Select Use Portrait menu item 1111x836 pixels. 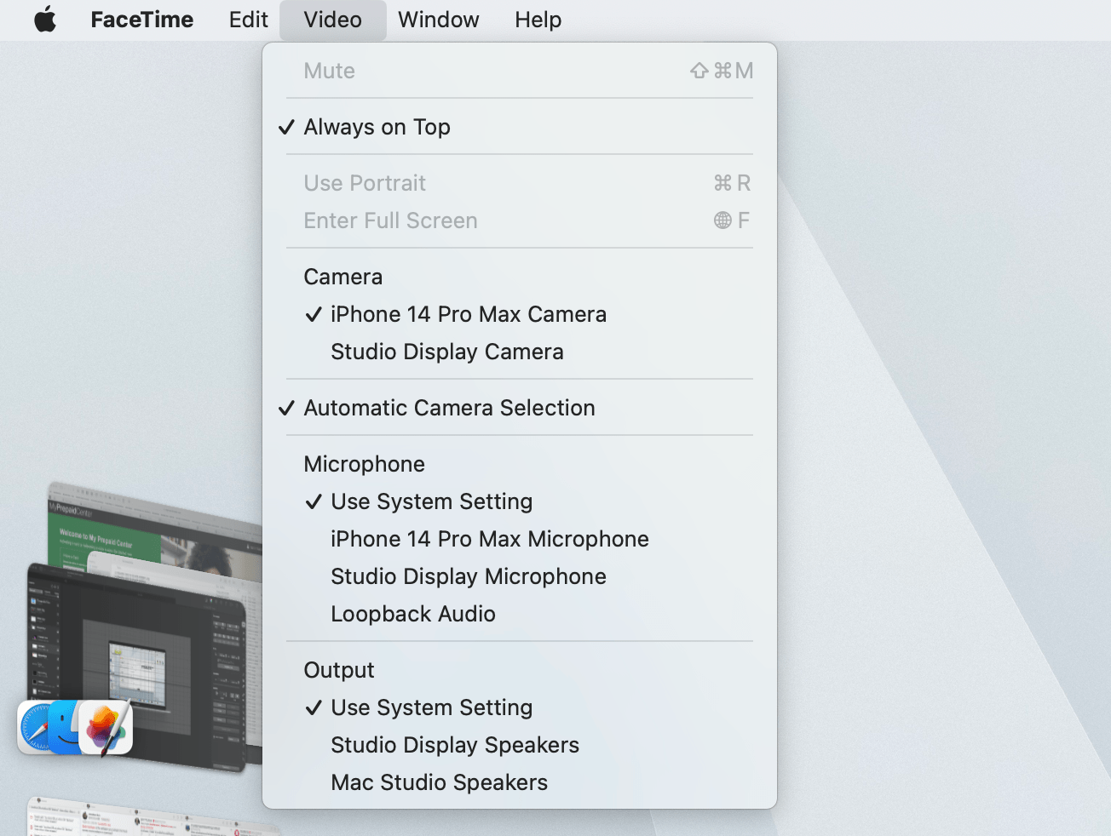[x=520, y=183]
